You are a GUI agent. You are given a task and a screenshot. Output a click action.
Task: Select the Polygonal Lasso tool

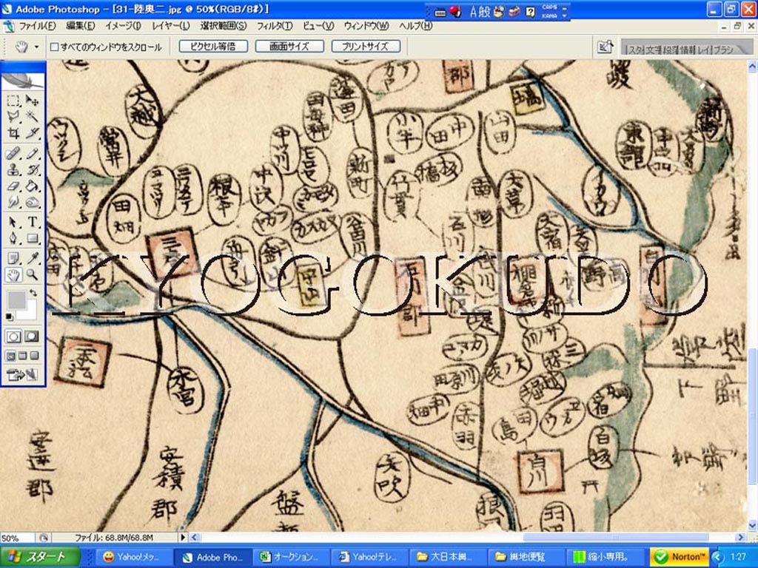(x=13, y=116)
